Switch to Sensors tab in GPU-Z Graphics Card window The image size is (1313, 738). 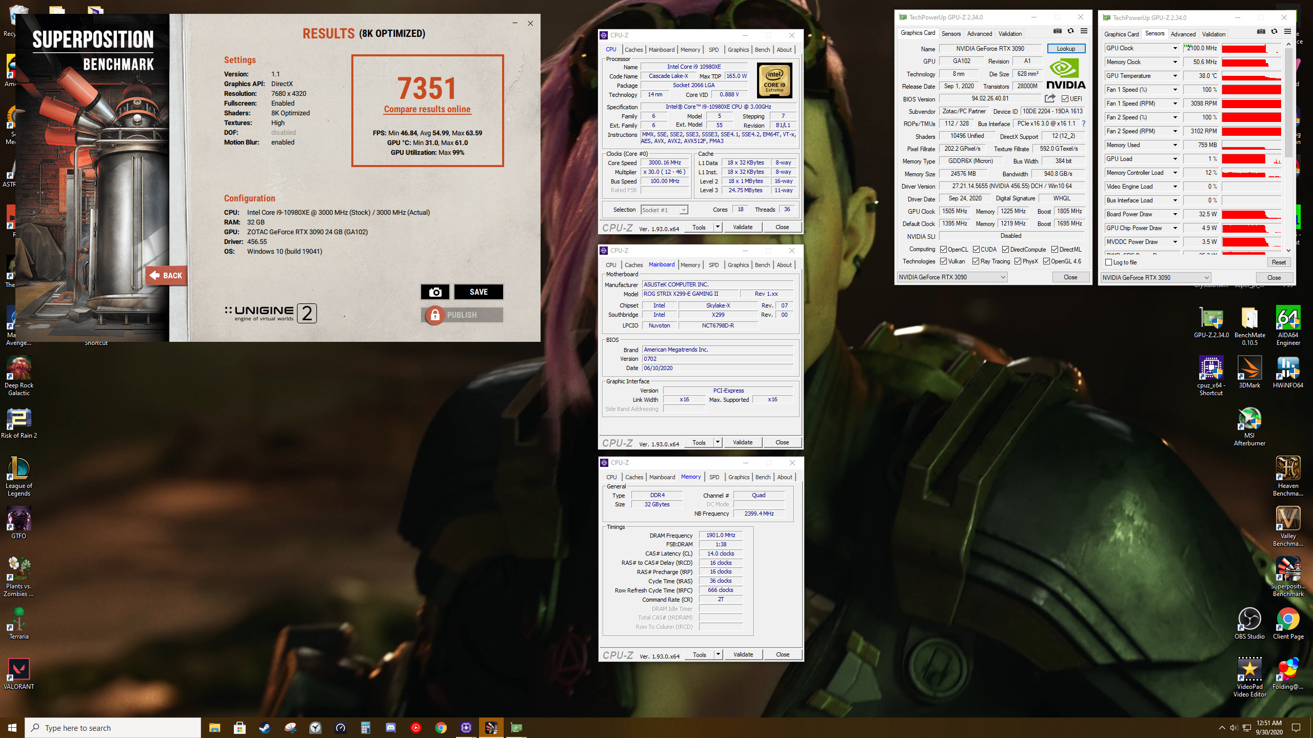951,34
